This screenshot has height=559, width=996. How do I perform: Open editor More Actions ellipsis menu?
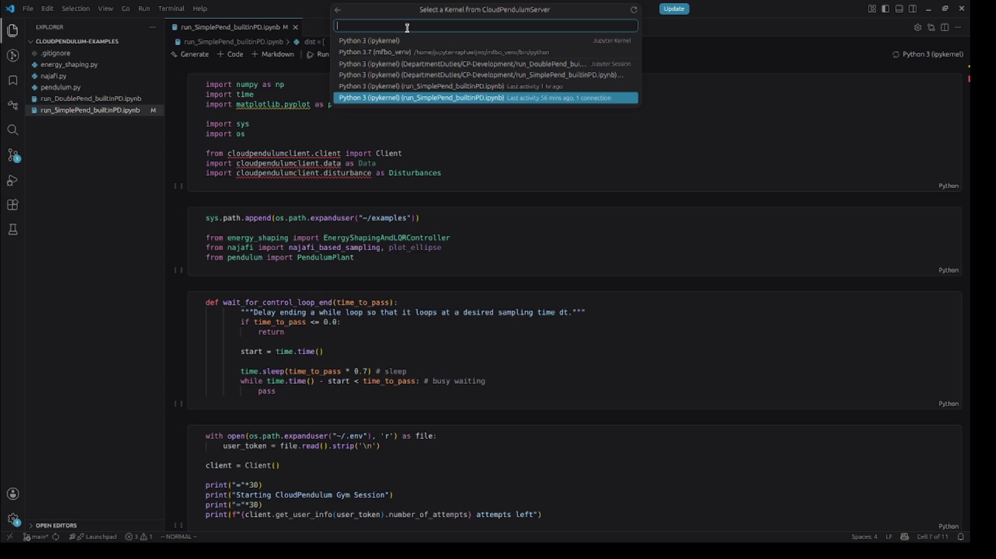pyautogui.click(x=958, y=27)
